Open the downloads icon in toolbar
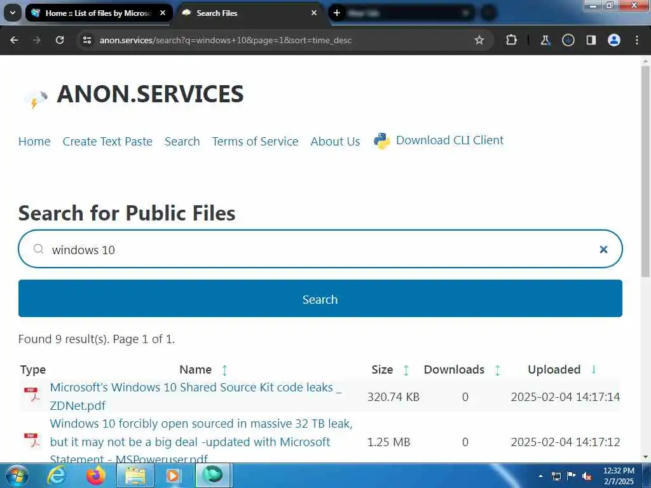This screenshot has height=488, width=651. (x=568, y=40)
